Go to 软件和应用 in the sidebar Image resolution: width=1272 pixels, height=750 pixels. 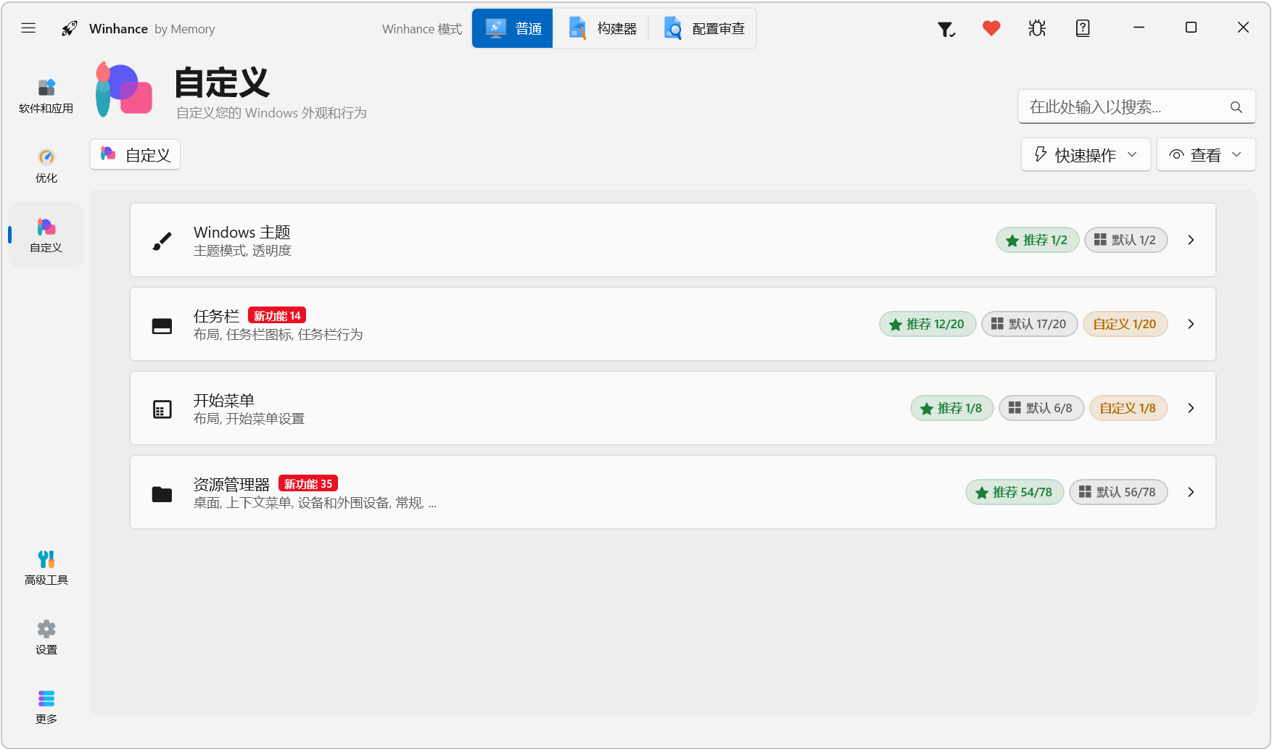pos(46,96)
